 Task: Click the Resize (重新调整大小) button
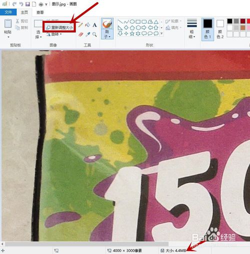(59, 28)
